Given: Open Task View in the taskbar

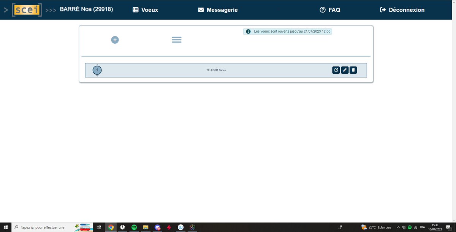Looking at the screenshot, I should (98, 227).
